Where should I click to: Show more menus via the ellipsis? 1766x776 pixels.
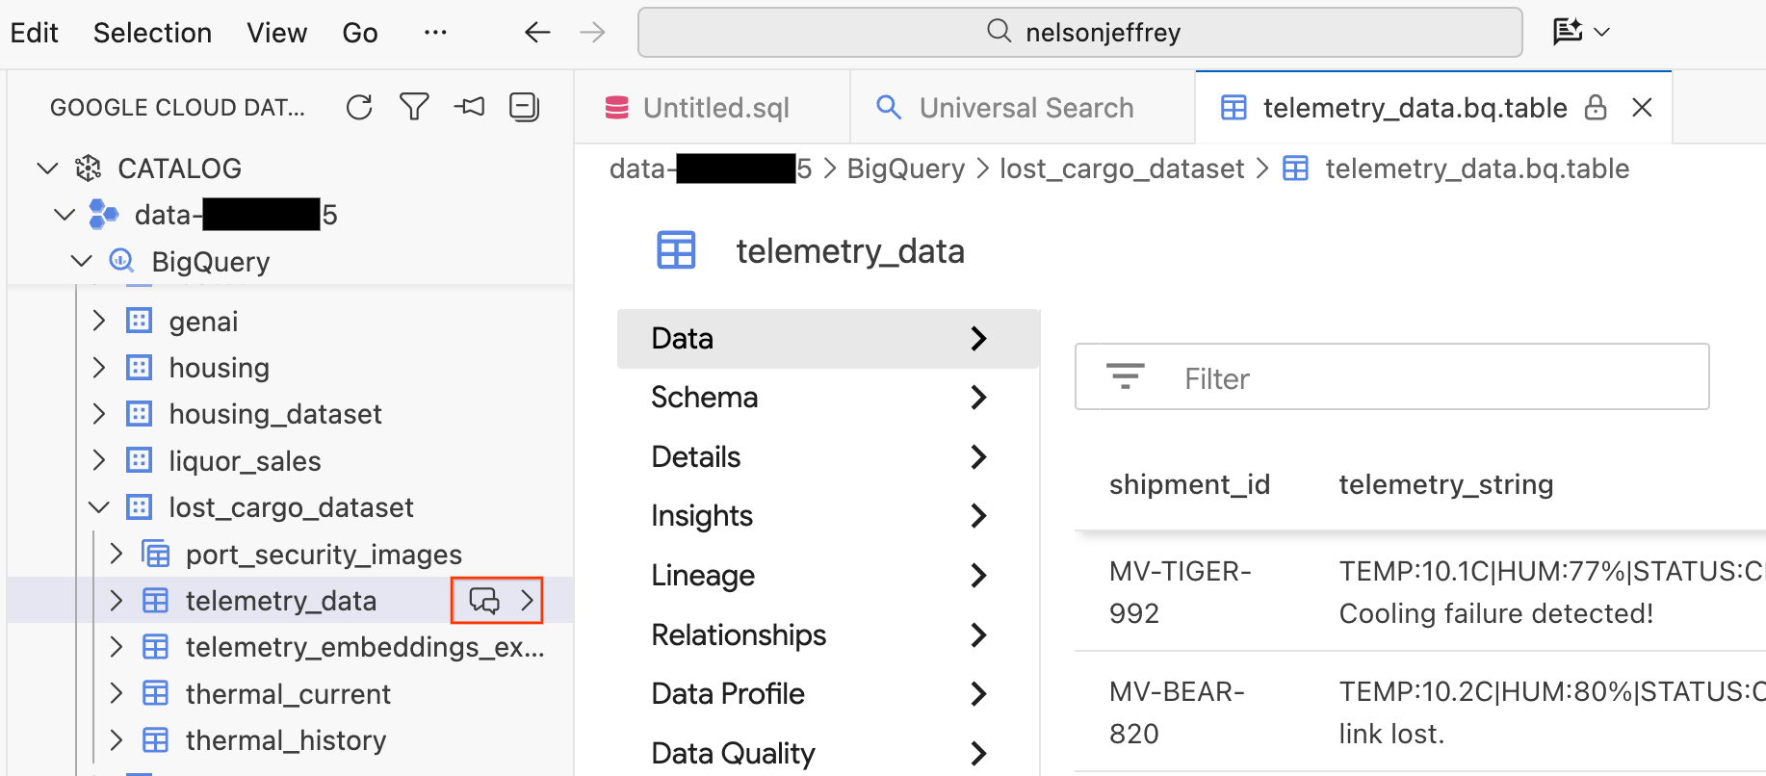click(435, 33)
